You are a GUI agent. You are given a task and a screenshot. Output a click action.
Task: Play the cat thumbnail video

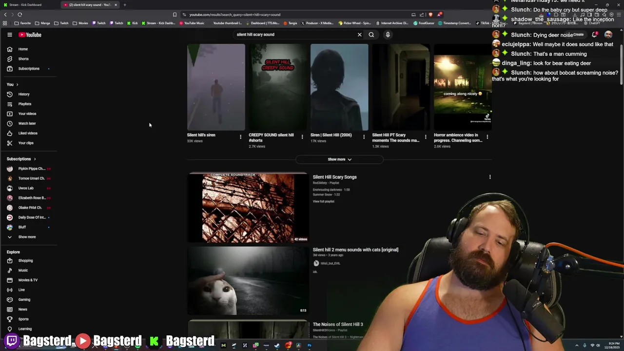(x=248, y=280)
